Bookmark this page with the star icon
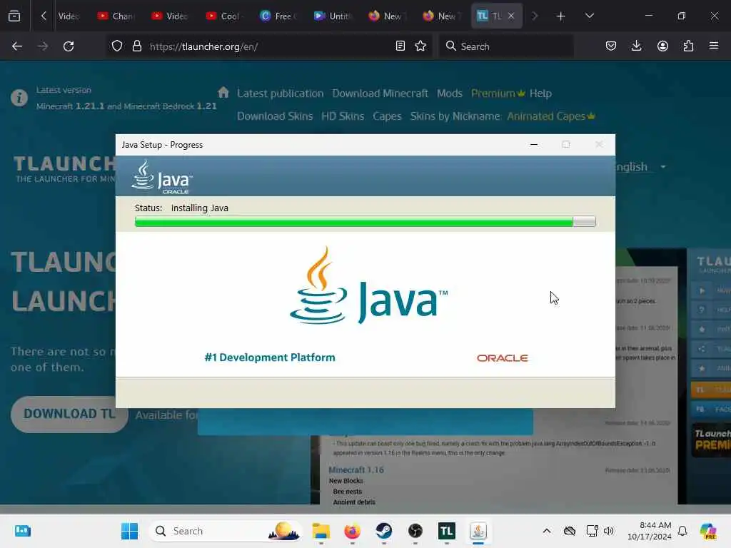 420,46
